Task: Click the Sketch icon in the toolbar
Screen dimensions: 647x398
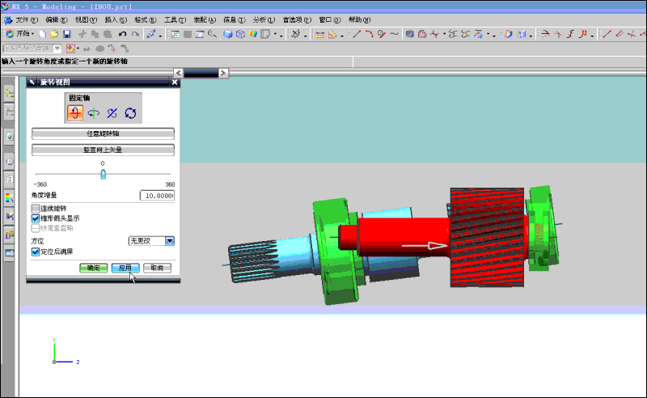Action: tap(150, 34)
